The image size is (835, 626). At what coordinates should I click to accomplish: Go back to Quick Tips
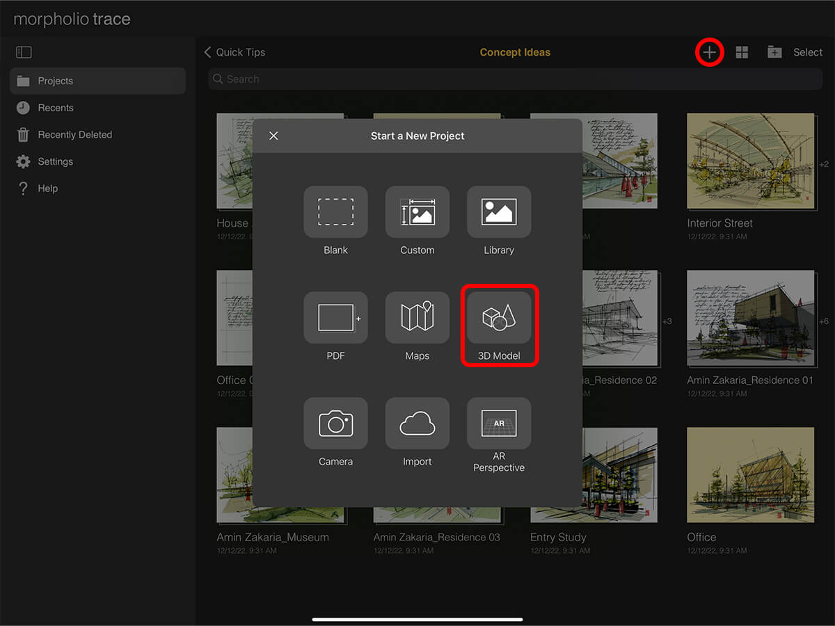(x=234, y=53)
